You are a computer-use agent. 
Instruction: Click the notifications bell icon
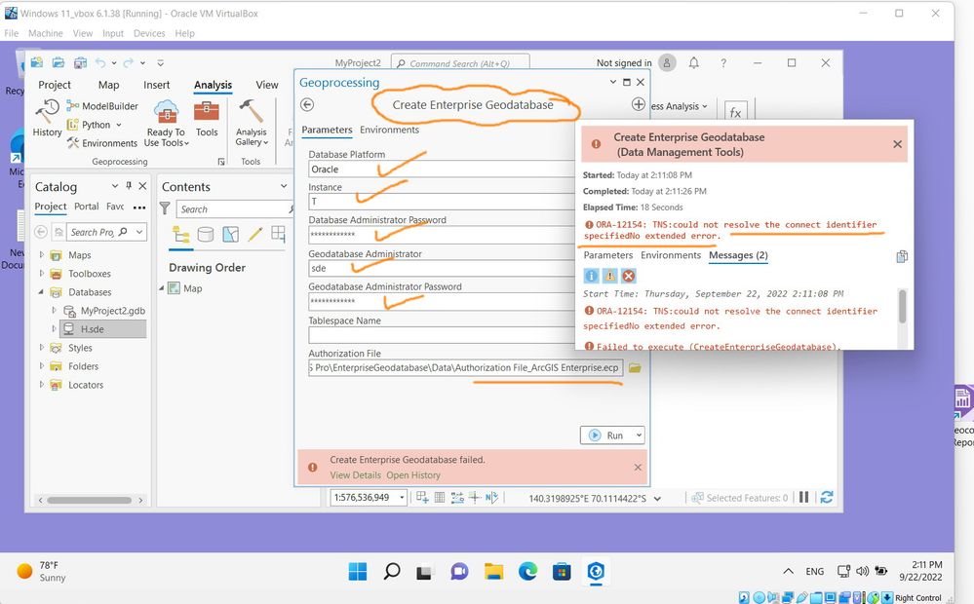click(694, 62)
